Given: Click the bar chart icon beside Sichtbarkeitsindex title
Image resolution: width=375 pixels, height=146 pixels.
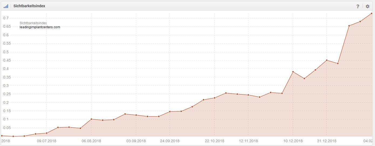Looking at the screenshot, I should (x=6, y=6).
